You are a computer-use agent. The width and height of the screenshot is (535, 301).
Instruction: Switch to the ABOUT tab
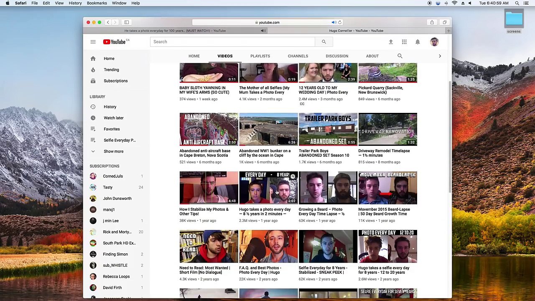point(372,56)
